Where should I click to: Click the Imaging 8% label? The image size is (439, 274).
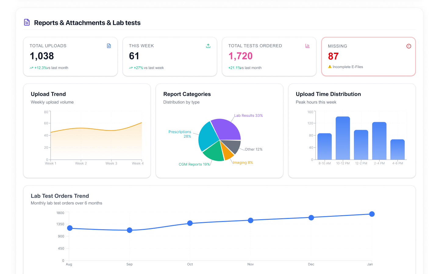243,163
